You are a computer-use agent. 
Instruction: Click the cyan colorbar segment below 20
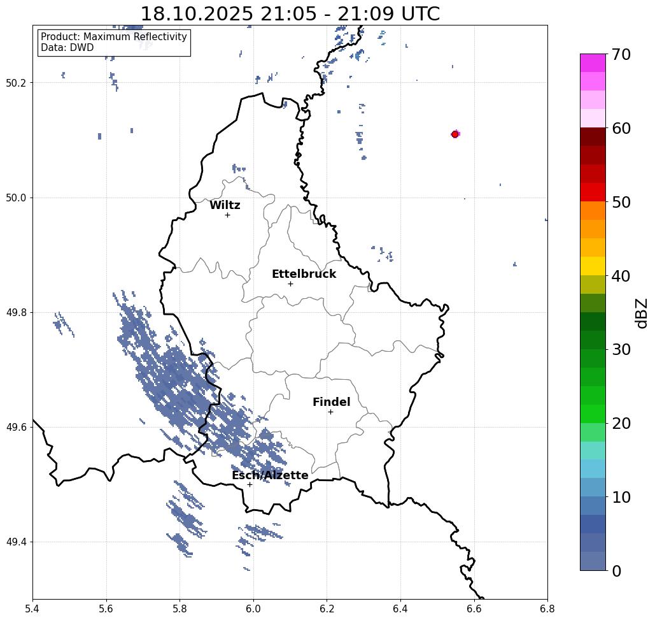[x=593, y=451]
